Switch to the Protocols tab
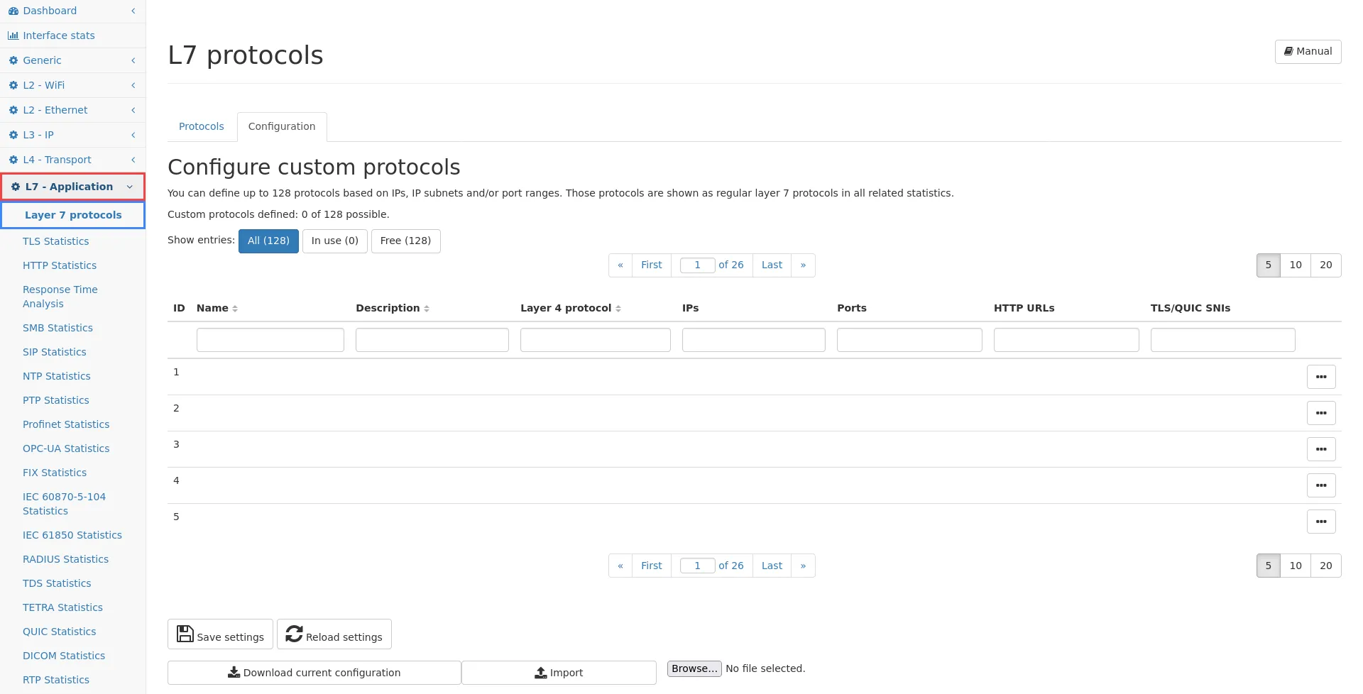The image size is (1363, 694). (x=201, y=126)
